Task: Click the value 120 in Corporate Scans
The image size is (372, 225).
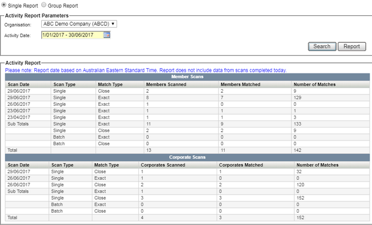Action: tap(300, 184)
